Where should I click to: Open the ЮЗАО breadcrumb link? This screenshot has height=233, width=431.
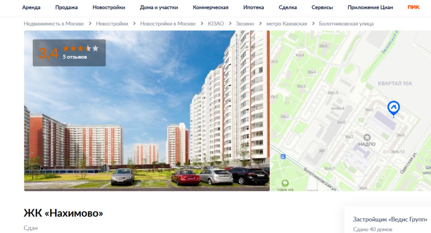point(216,24)
